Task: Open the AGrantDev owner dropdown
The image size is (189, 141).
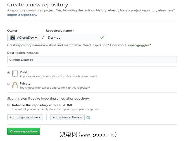Action: pyautogui.click(x=24, y=38)
